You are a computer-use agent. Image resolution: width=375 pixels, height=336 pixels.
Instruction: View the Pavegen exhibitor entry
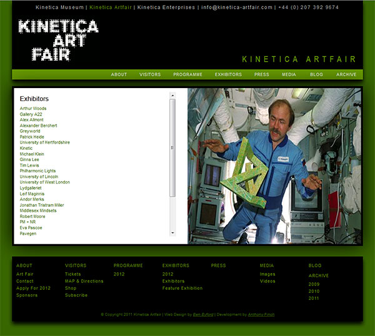tap(29, 234)
